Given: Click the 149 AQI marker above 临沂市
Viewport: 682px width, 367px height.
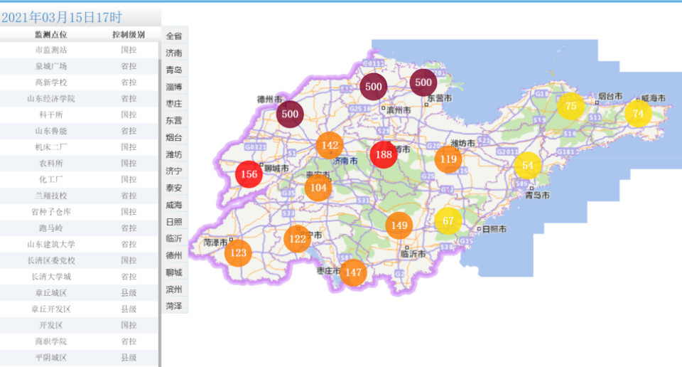Looking at the screenshot, I should [x=399, y=225].
